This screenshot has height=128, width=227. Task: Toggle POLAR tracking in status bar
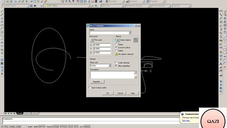click(49, 127)
